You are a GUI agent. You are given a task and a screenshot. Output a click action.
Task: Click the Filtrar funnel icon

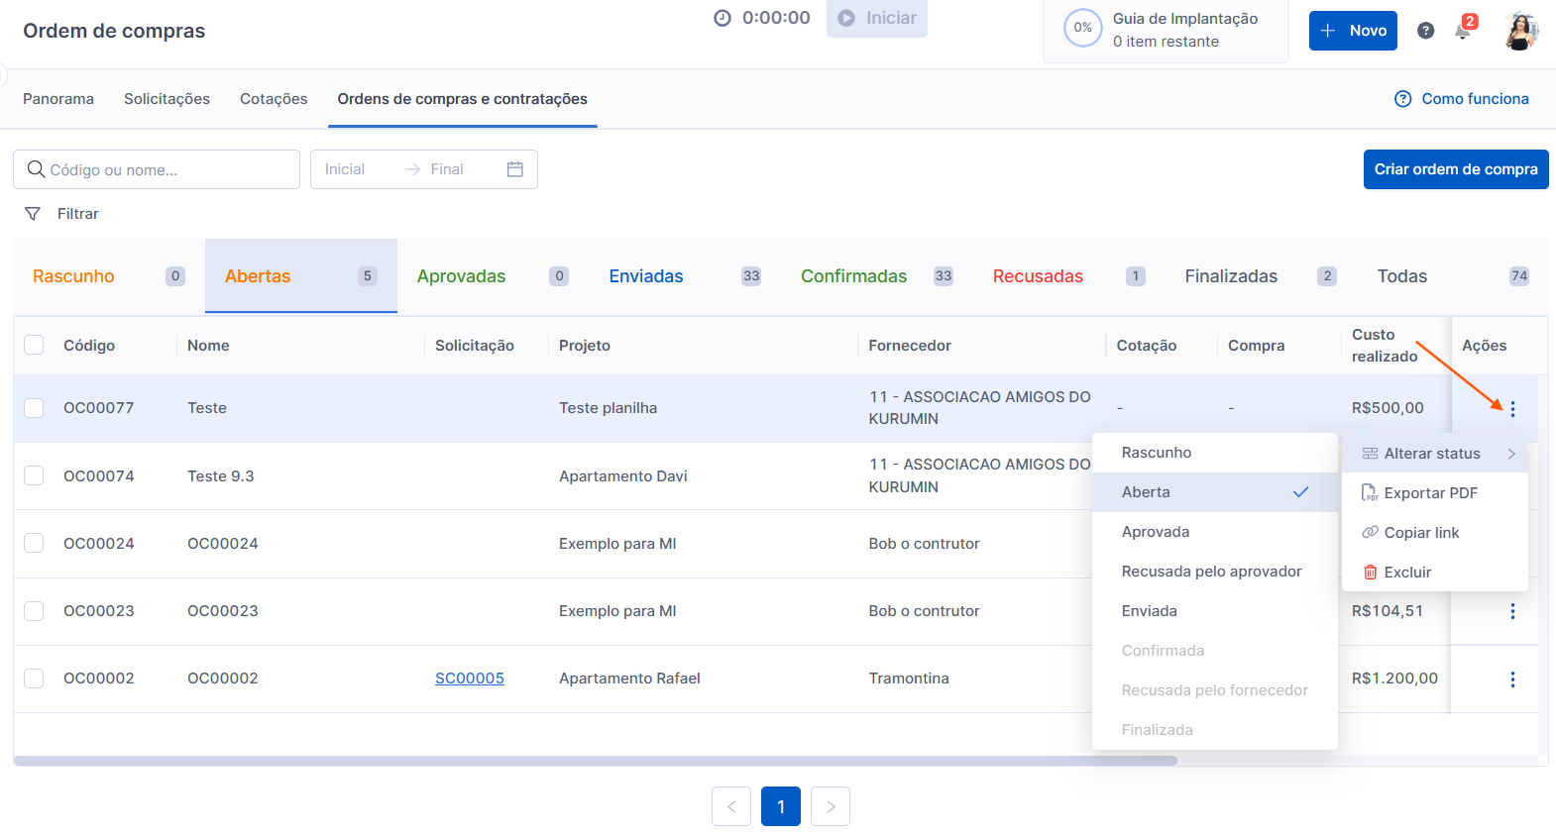coord(33,214)
